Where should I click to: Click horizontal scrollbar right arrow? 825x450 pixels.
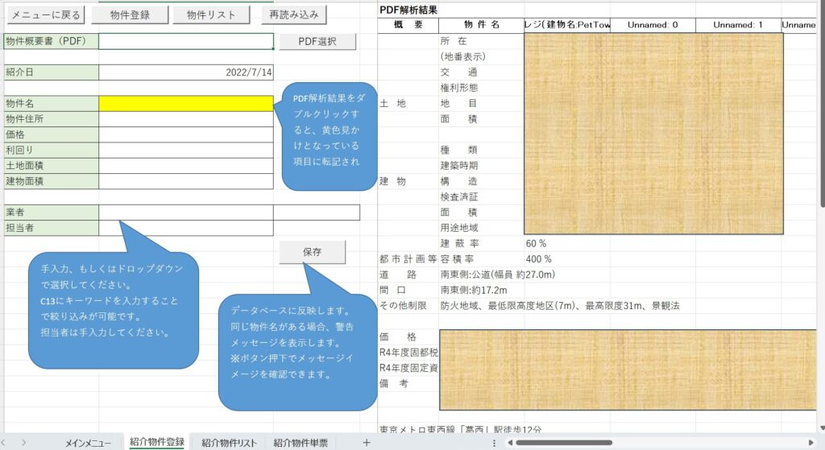[810, 443]
